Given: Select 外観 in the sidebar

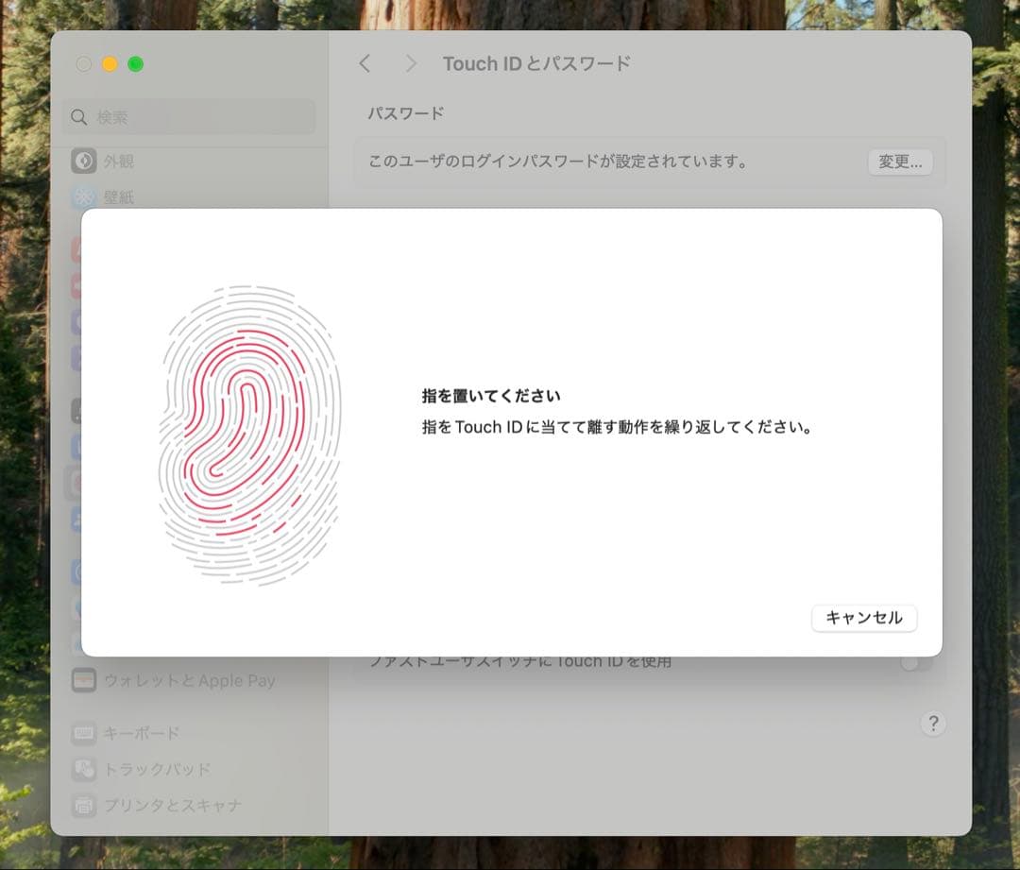Looking at the screenshot, I should tap(119, 162).
